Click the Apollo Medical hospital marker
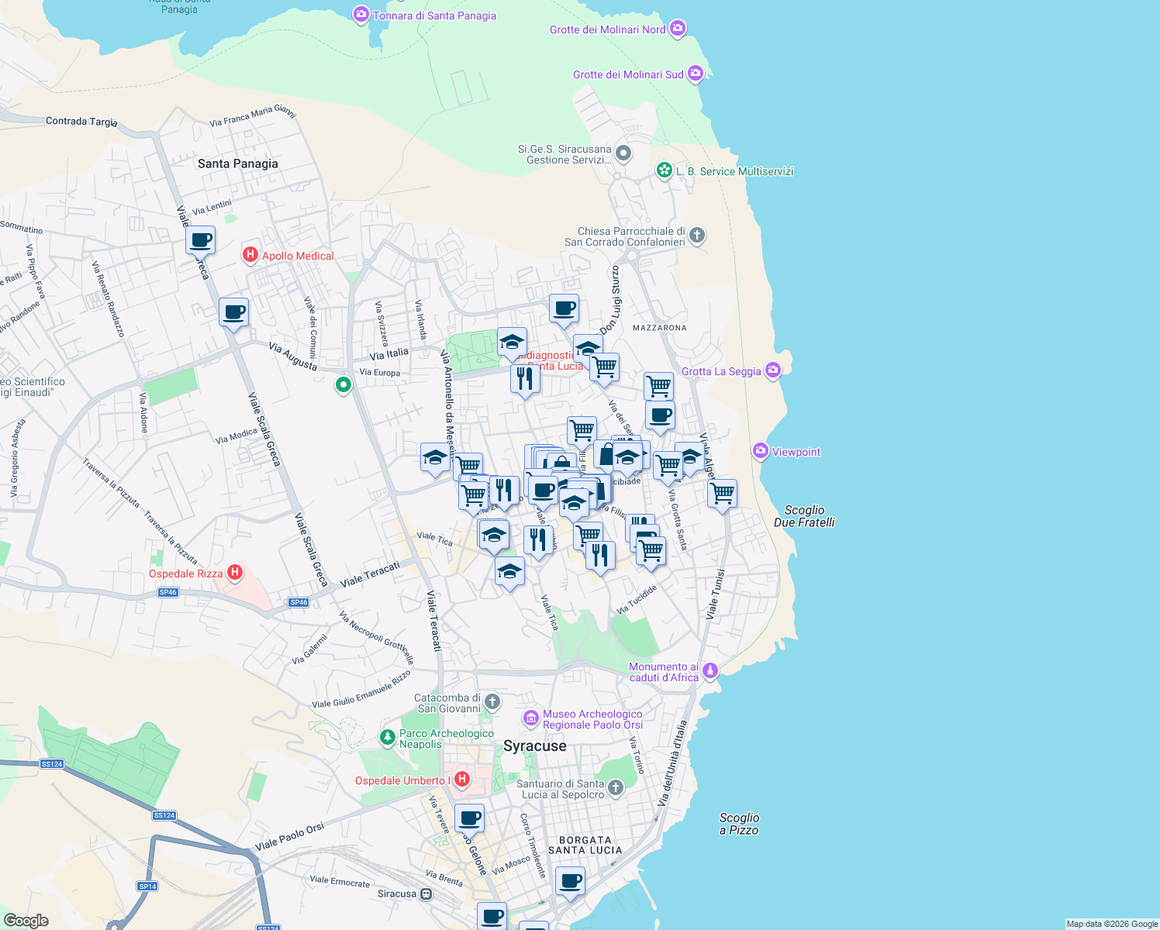Viewport: 1160px width, 930px height. [x=250, y=256]
